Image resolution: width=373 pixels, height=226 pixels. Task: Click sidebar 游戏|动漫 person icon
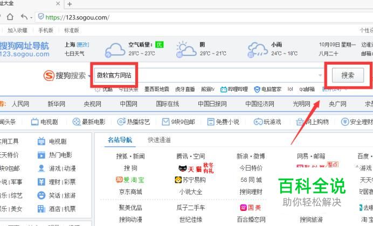point(42,168)
